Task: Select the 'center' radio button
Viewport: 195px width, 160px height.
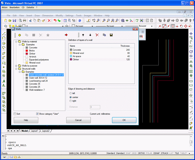Action: [x=70, y=97]
